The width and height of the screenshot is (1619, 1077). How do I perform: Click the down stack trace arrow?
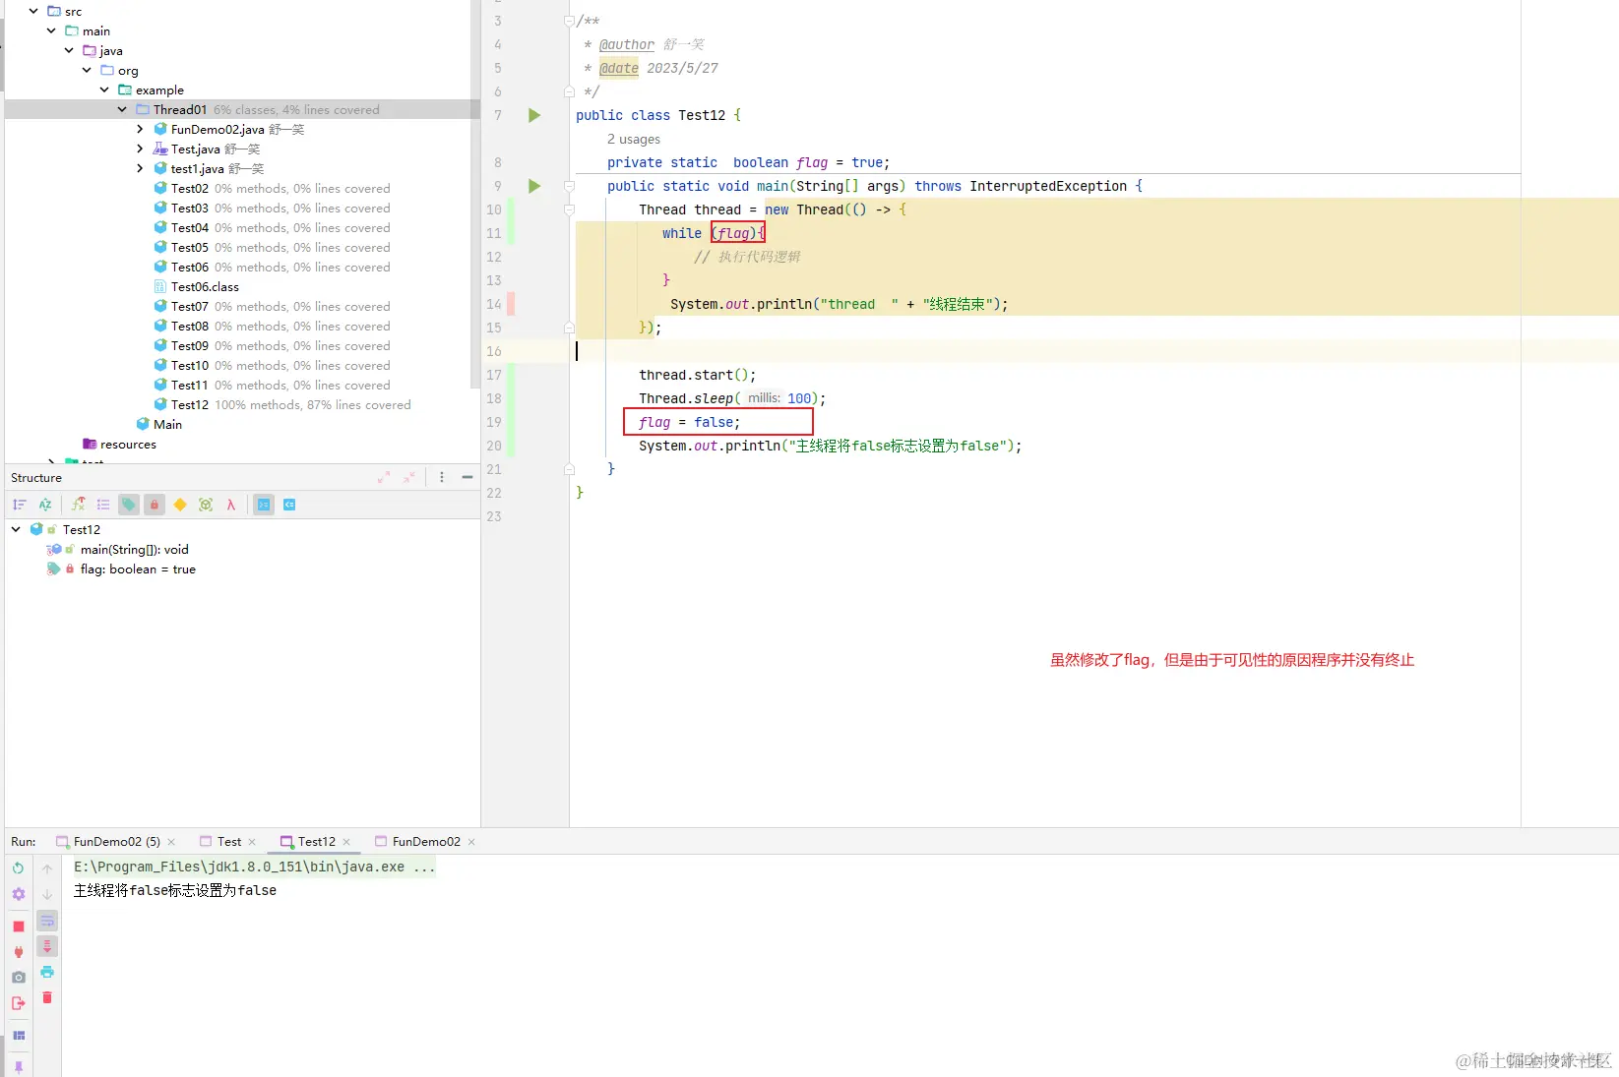(x=47, y=894)
